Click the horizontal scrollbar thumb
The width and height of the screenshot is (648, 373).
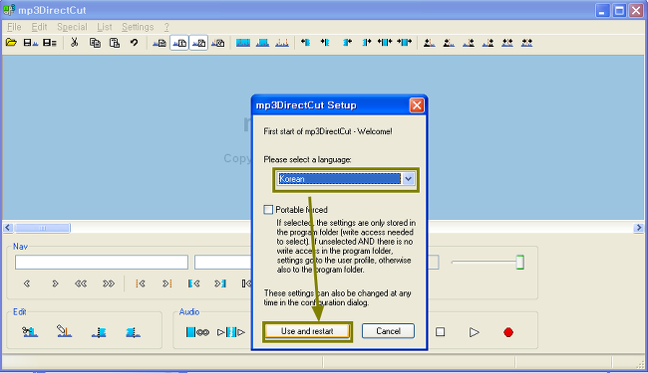pos(43,228)
